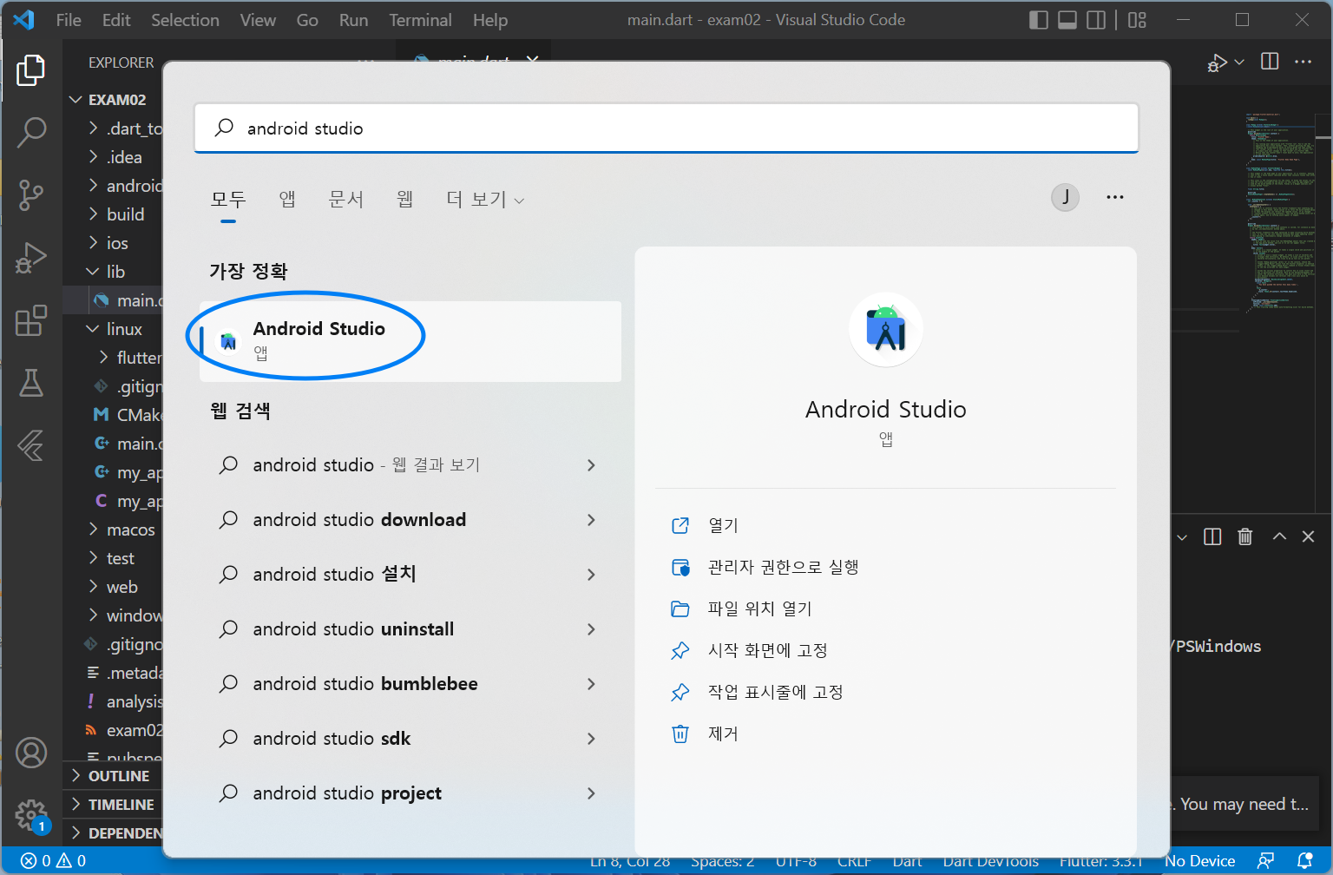Toggle the secondary side bar layout
The height and width of the screenshot is (875, 1333).
[x=1096, y=20]
